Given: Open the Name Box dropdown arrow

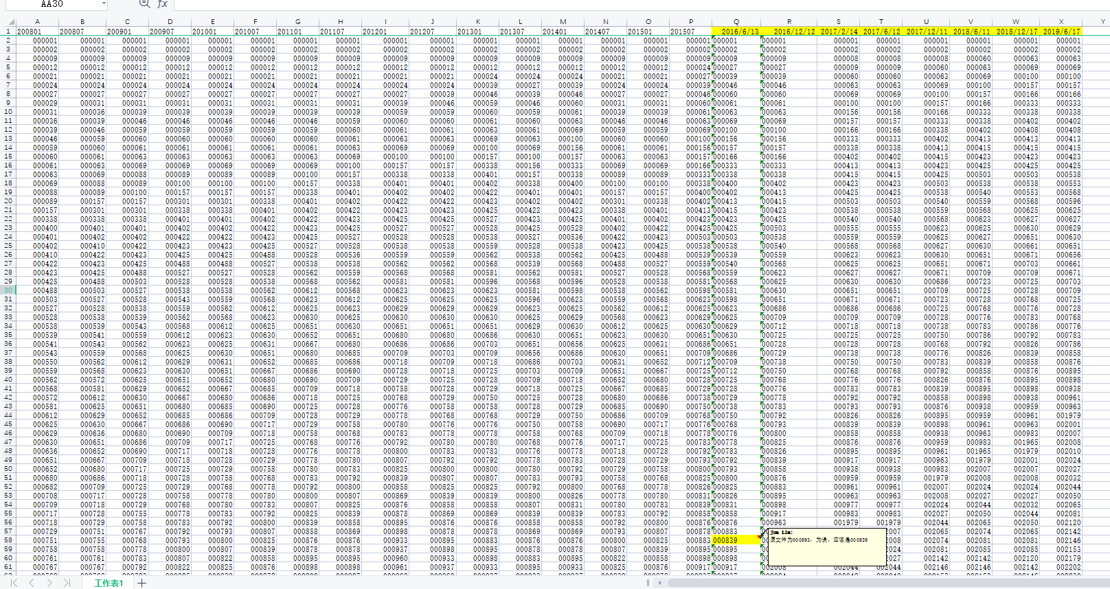Looking at the screenshot, I should coord(104,4).
